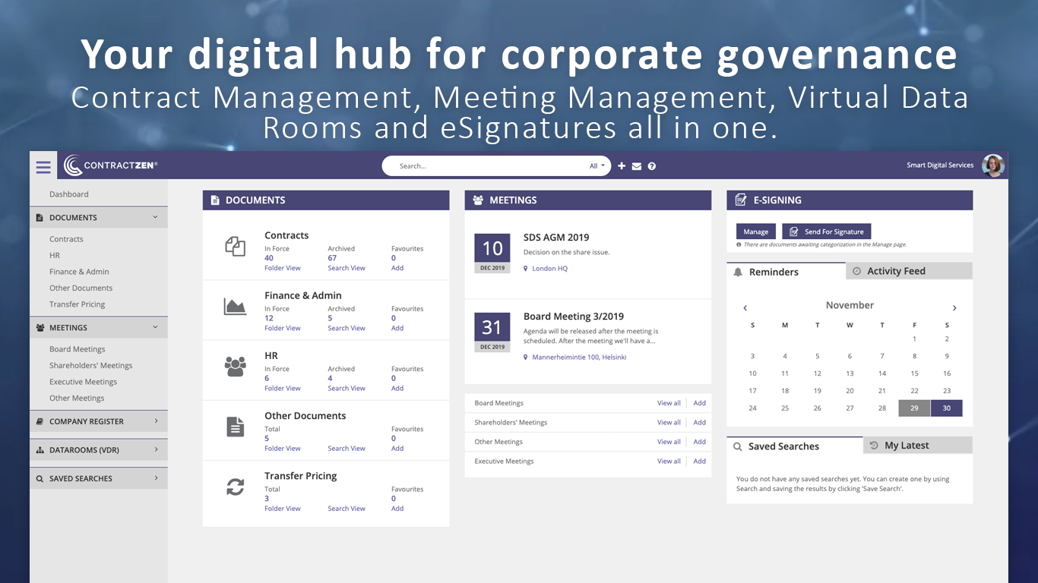
Task: Select November 15 in the calendar
Action: (914, 373)
